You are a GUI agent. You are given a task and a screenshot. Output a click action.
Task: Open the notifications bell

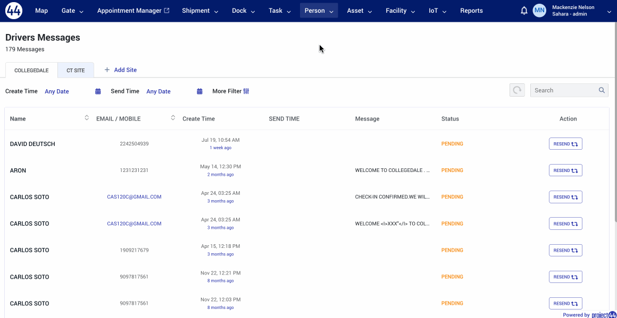point(524,11)
